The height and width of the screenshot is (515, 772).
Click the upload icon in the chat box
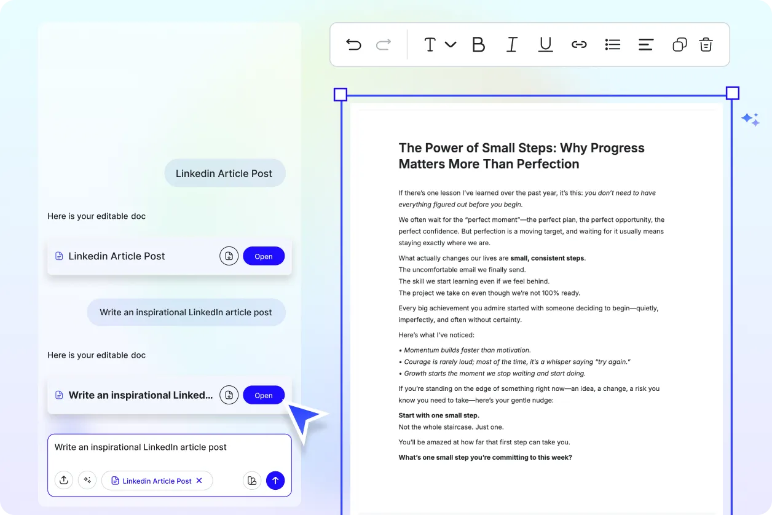pos(64,480)
